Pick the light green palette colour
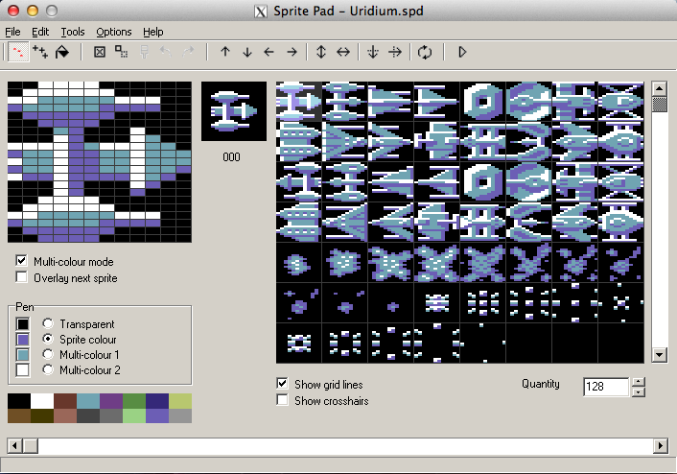Screen dimensions: 677x474 click(x=134, y=416)
